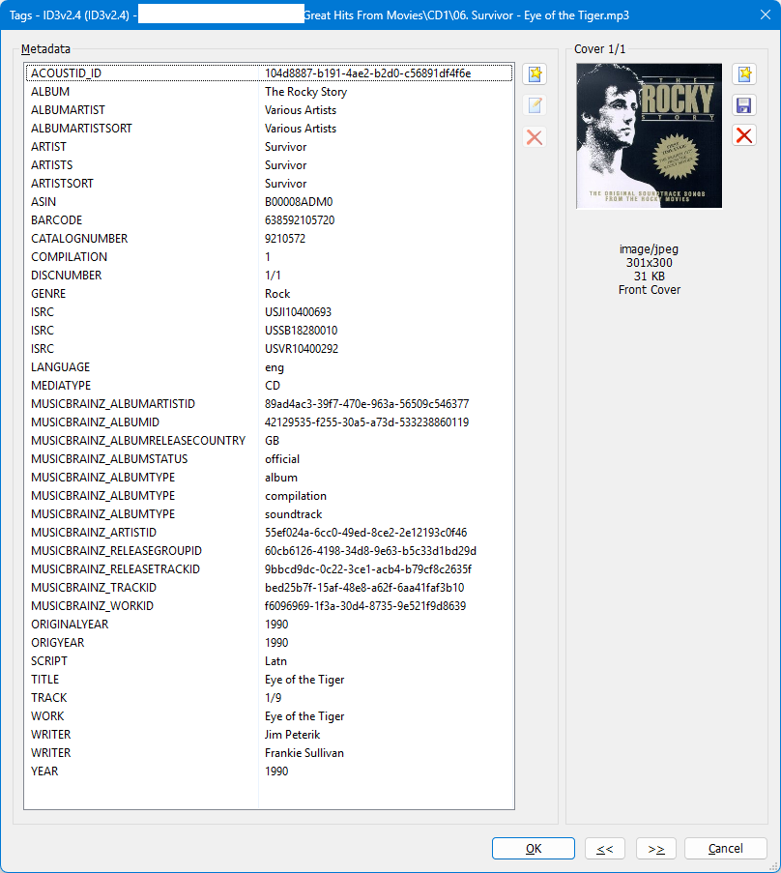Select the MUSICBRAINZ_ALBUMARTISTID row
The height and width of the screenshot is (873, 781).
coord(269,404)
